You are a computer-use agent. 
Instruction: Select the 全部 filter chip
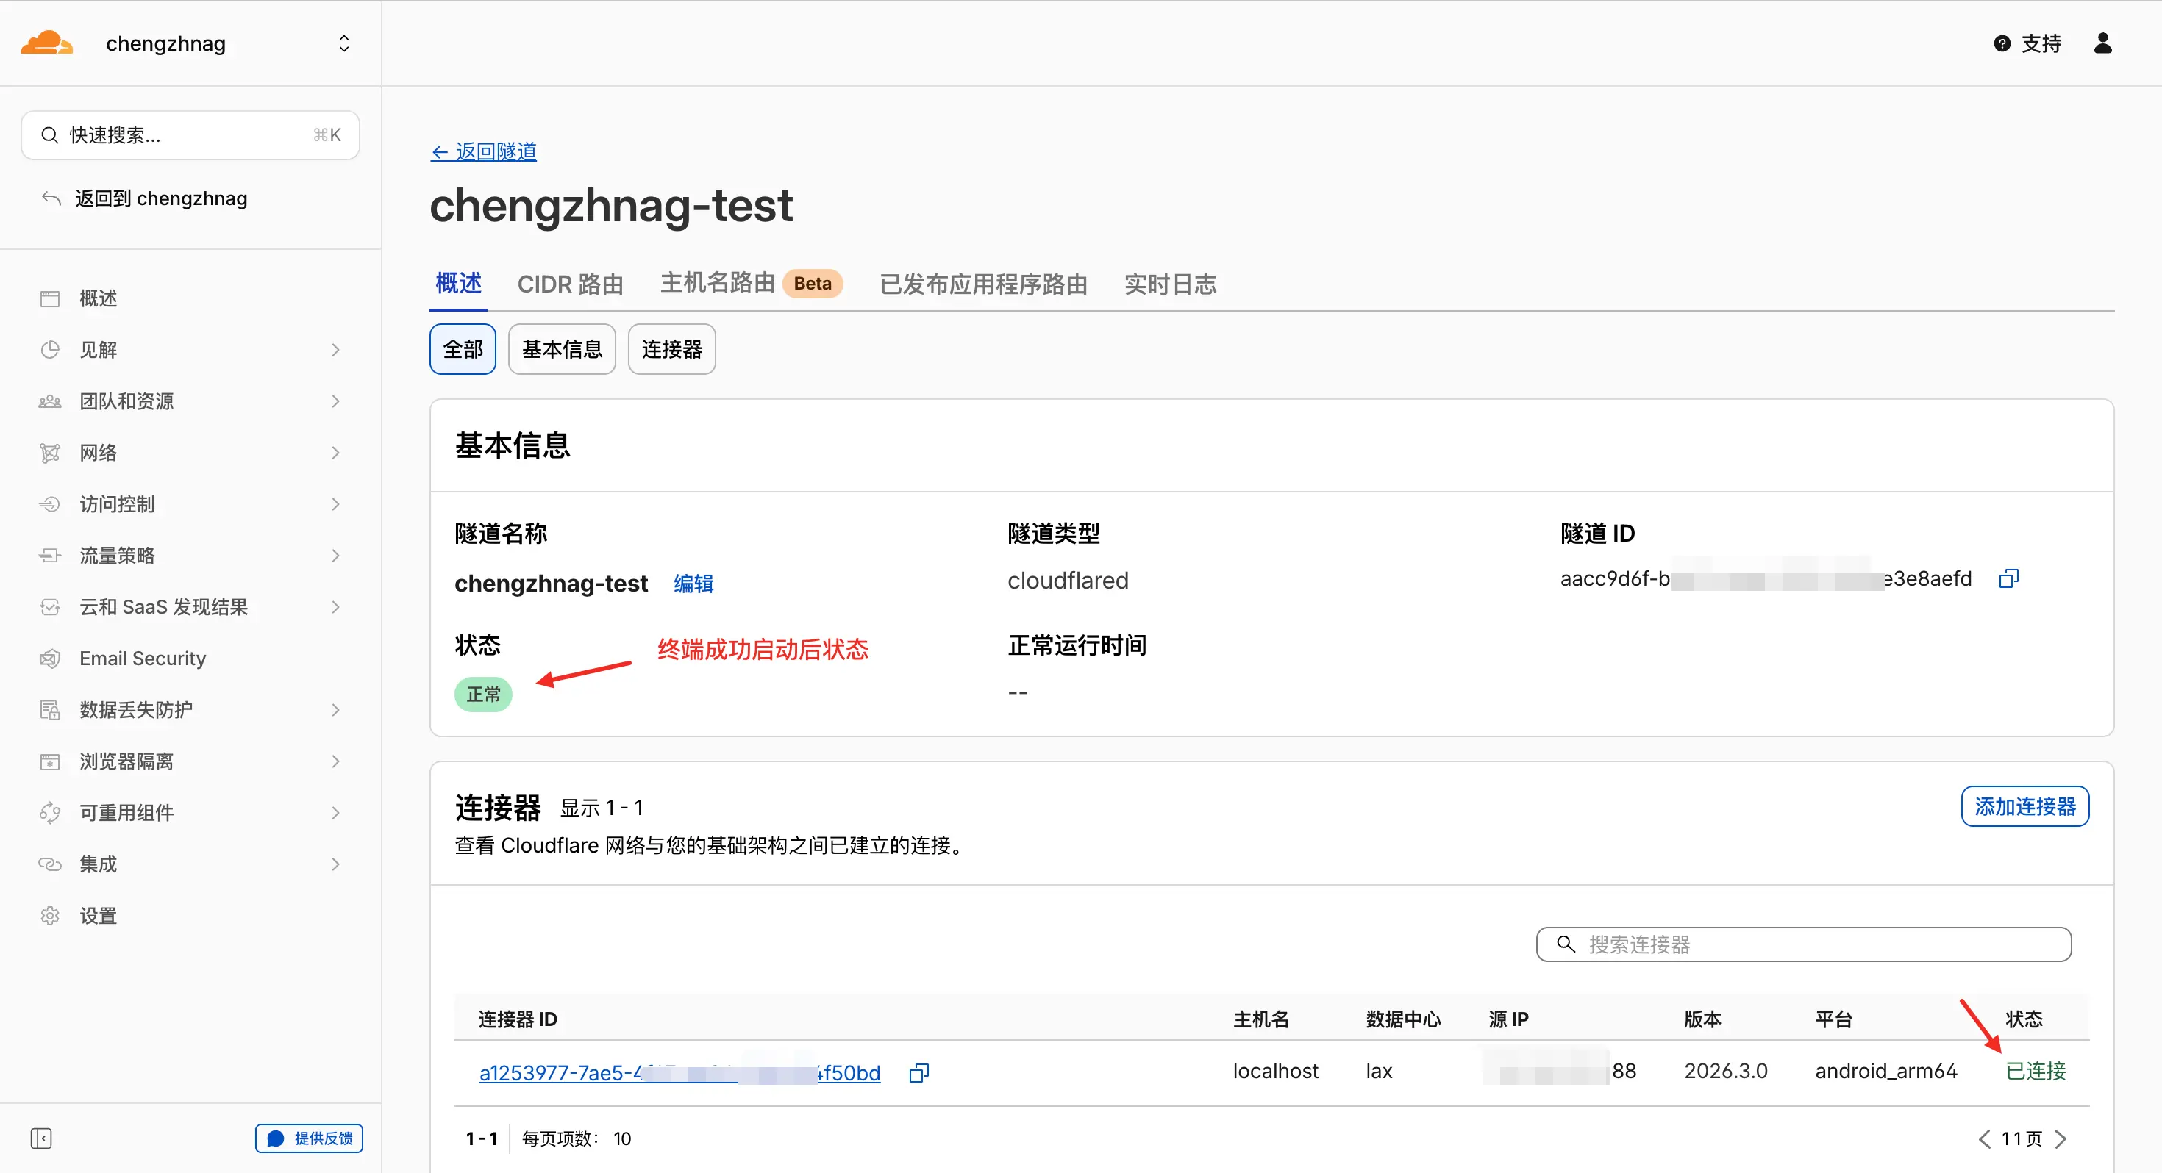pyautogui.click(x=463, y=349)
